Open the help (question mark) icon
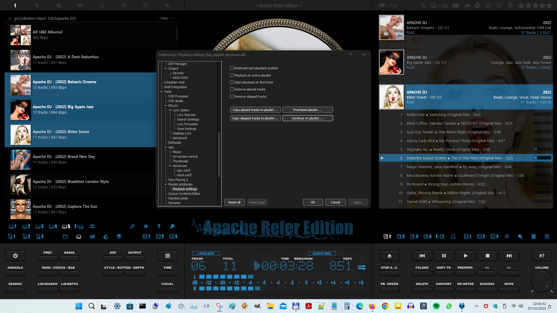Image resolution: width=557 pixels, height=313 pixels. click(x=159, y=226)
